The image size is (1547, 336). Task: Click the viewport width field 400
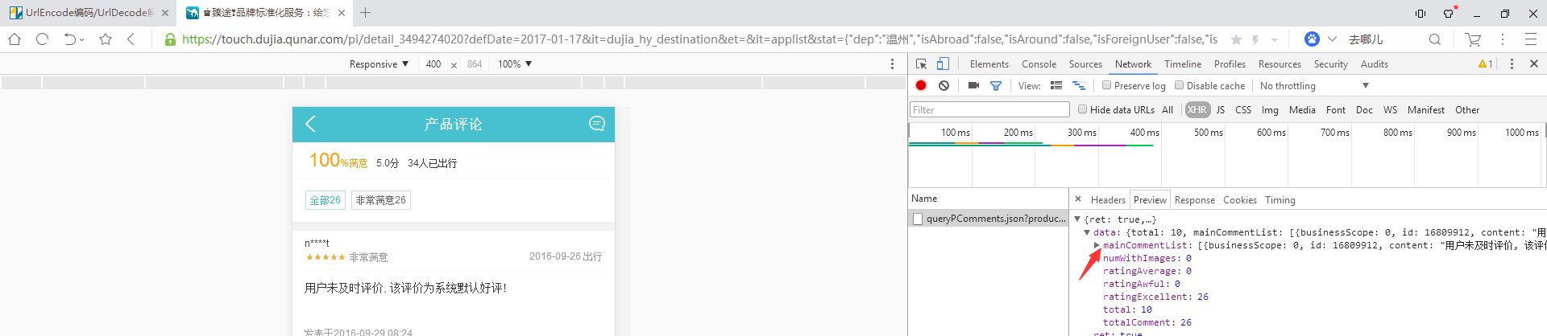433,64
